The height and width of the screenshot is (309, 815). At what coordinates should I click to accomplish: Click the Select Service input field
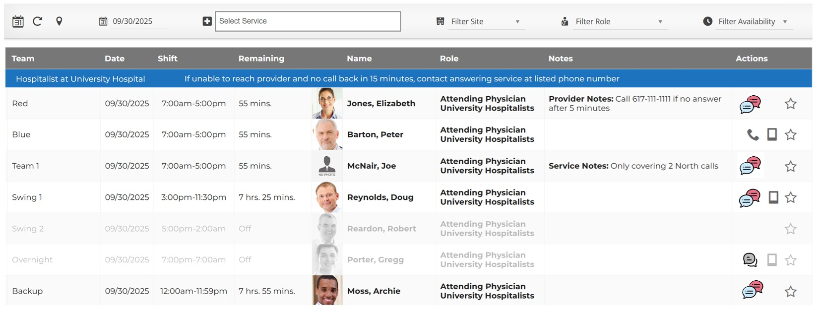[x=308, y=21]
